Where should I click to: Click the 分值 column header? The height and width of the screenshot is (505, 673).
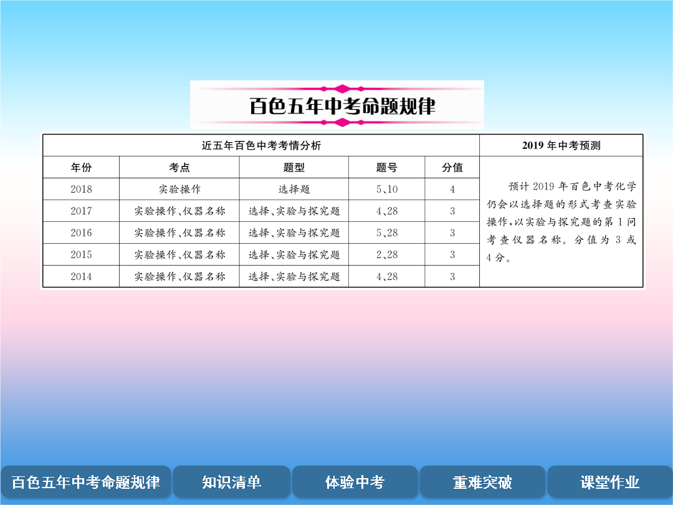pyautogui.click(x=452, y=167)
